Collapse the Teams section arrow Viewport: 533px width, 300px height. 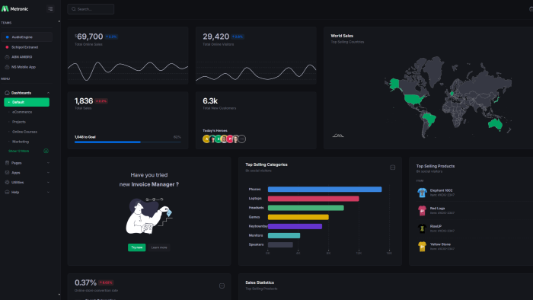(x=59, y=21)
